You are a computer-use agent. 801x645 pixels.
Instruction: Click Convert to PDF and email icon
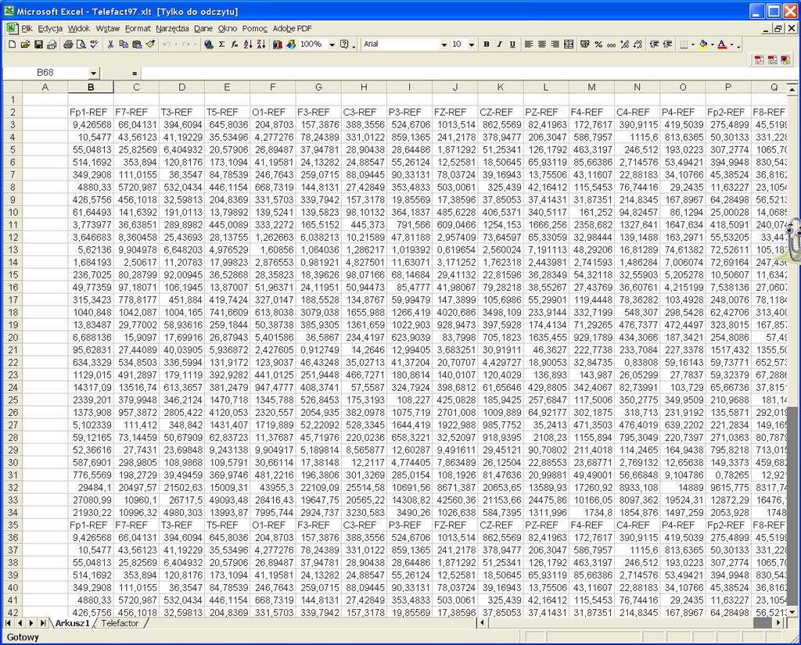(x=772, y=60)
